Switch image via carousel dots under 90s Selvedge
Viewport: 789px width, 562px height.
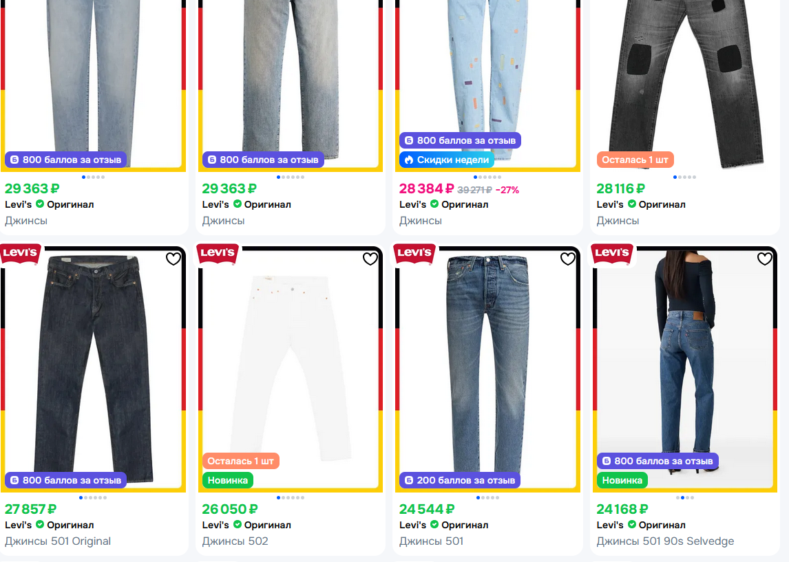click(685, 497)
